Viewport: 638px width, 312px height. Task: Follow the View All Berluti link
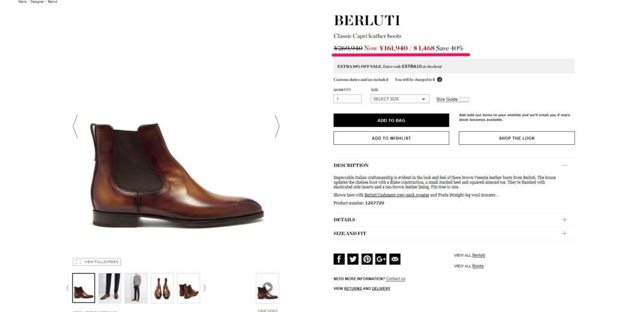click(469, 255)
